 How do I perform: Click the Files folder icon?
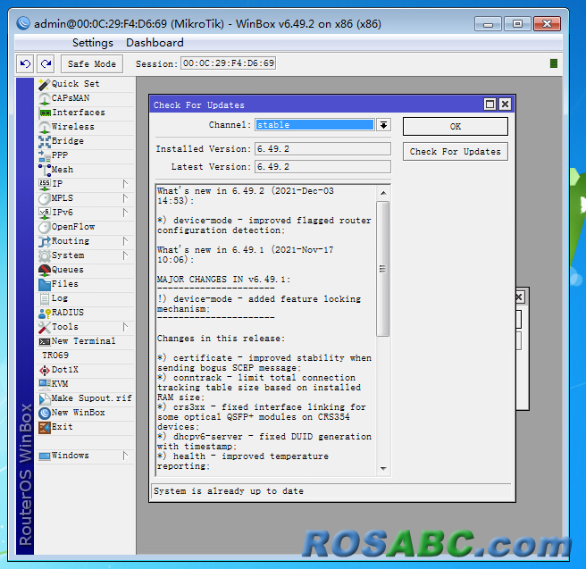coord(44,284)
